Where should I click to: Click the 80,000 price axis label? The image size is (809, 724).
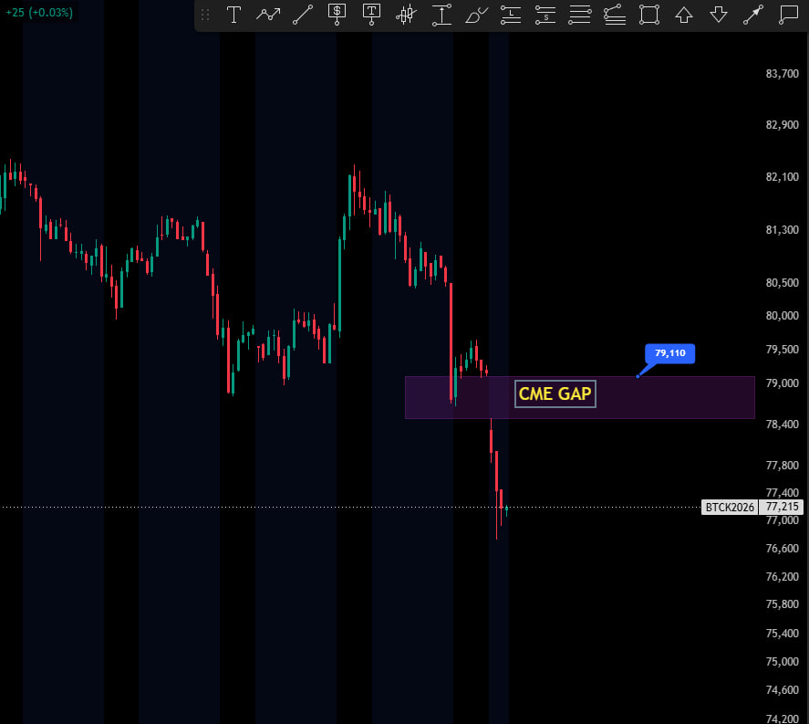click(782, 316)
